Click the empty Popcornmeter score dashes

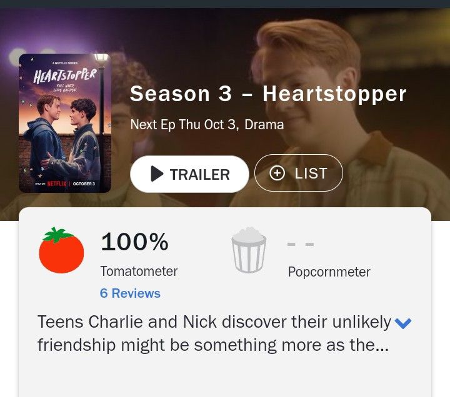301,244
